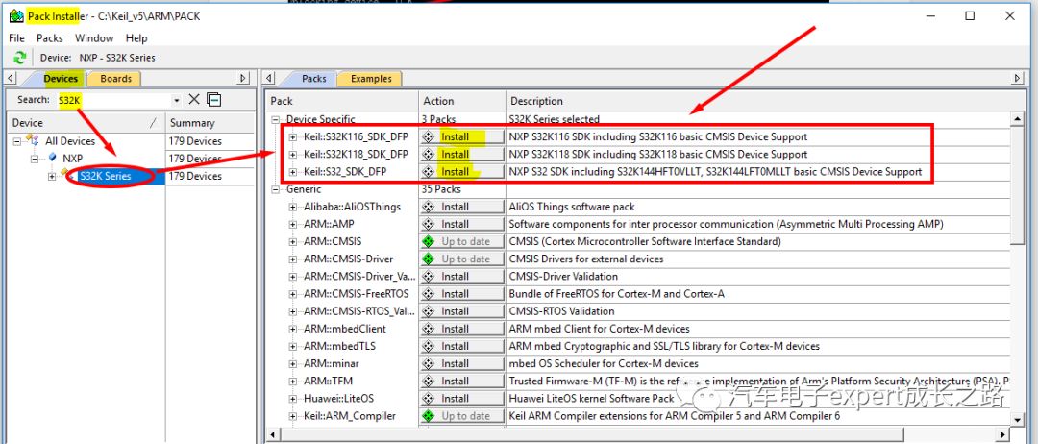The image size is (1038, 444).
Task: Click the packs list vertical scrollbar thumb
Action: 1017,185
